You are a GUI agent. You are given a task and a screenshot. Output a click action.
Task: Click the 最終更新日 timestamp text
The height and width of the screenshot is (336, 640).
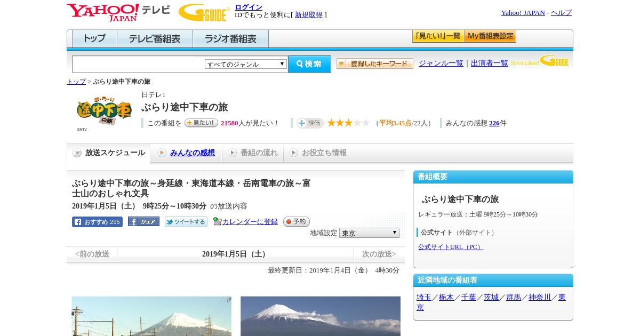333,270
